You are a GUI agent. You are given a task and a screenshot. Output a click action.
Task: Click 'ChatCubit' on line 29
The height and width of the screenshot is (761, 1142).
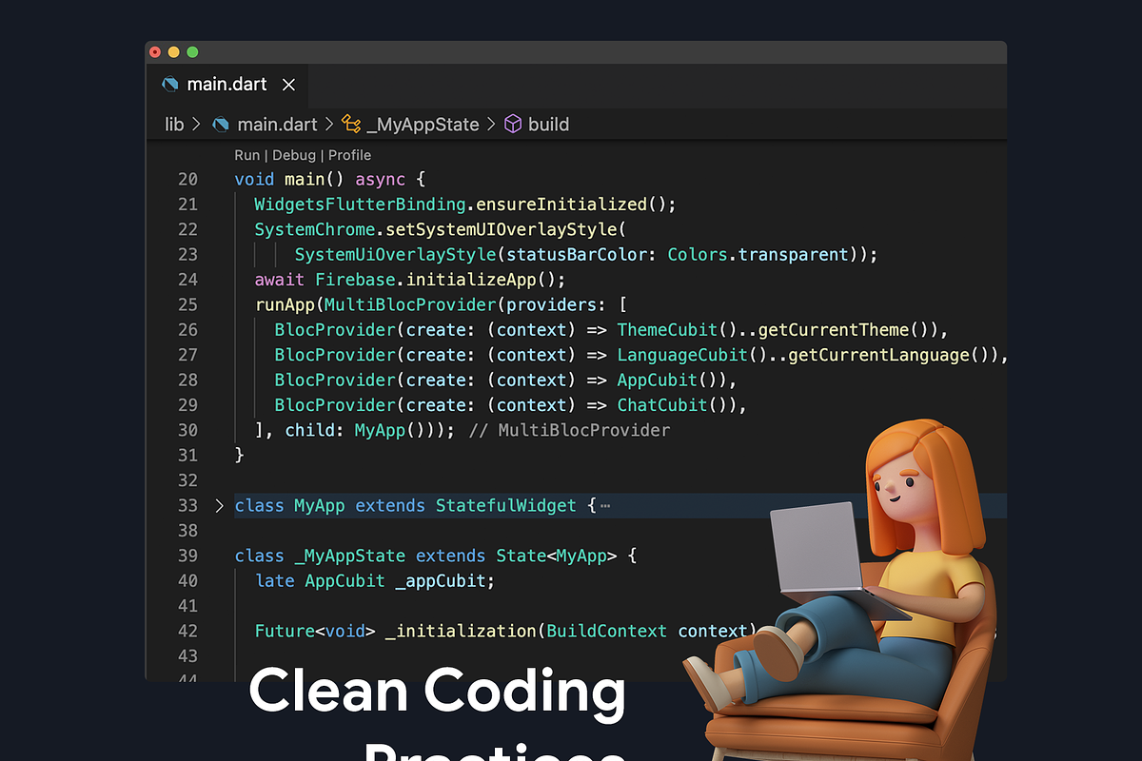coord(662,405)
